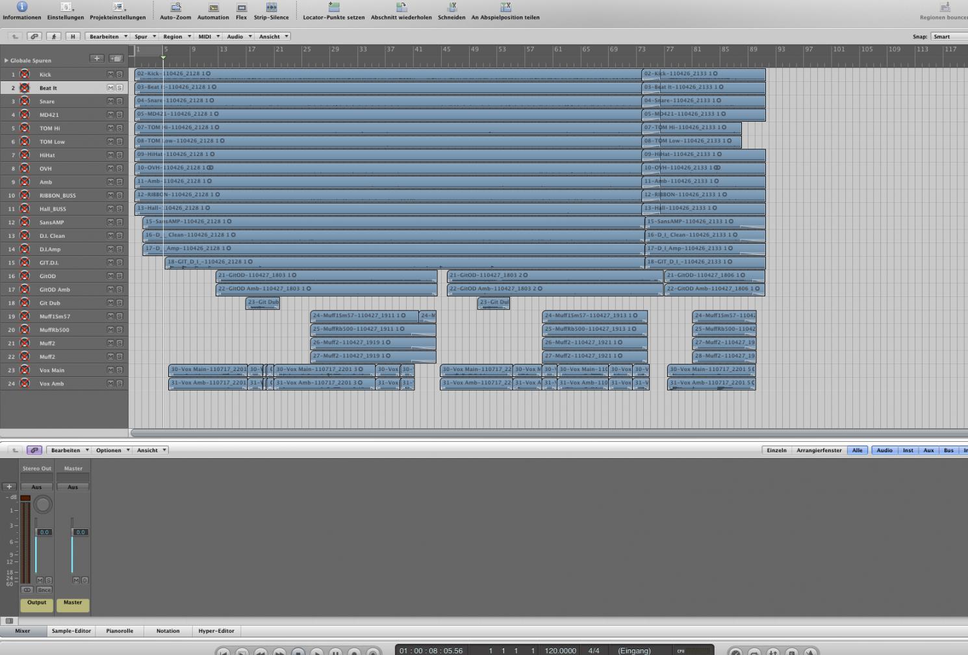Solo the OVH track
Screen dimensions: 968x655
(x=120, y=168)
